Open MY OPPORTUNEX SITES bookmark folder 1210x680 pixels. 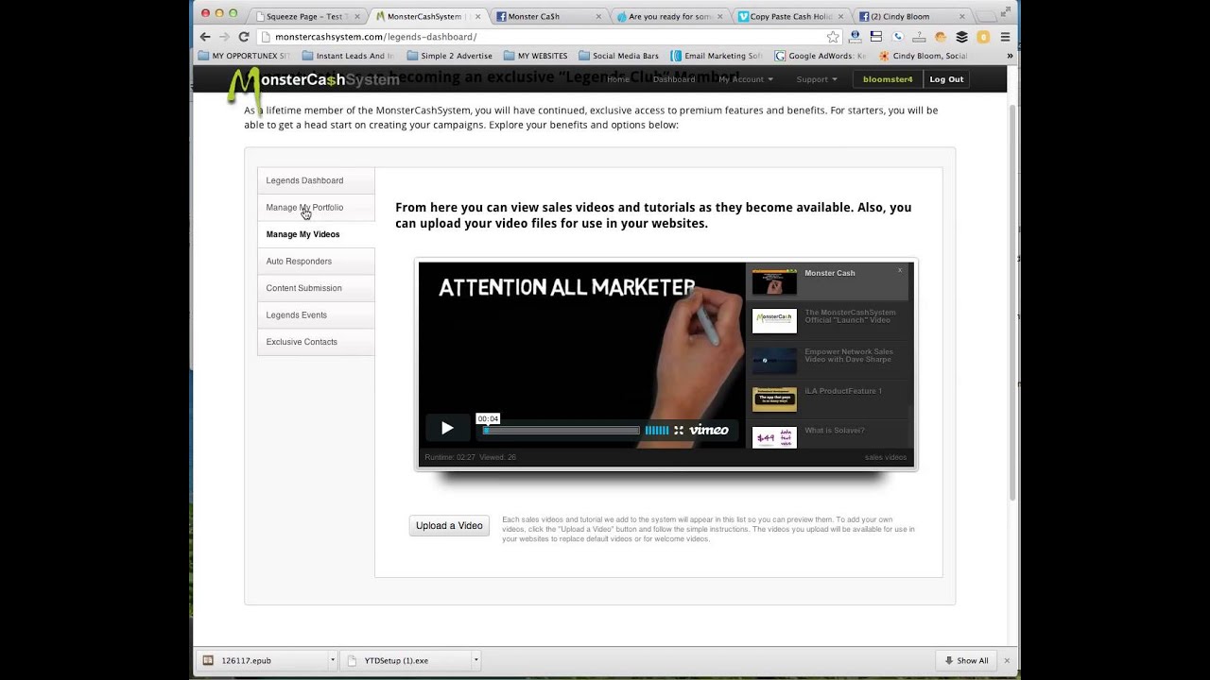coord(244,56)
